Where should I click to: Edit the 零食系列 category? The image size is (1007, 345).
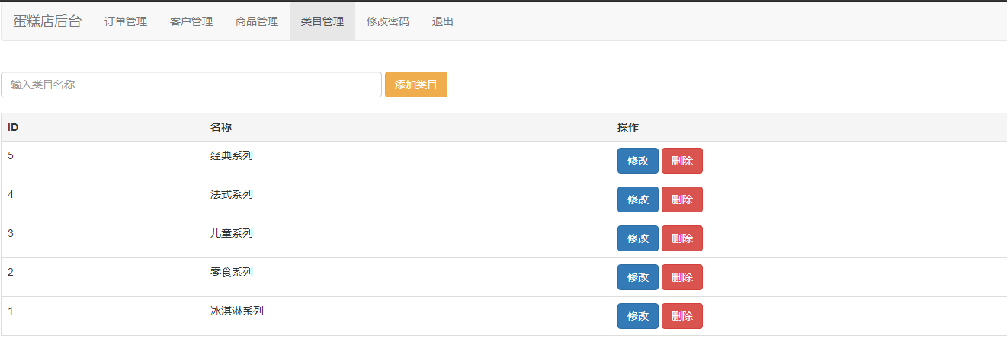click(638, 277)
